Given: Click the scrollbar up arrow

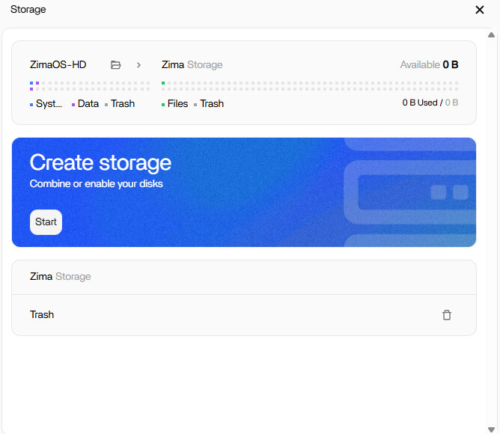Looking at the screenshot, I should click(x=491, y=34).
